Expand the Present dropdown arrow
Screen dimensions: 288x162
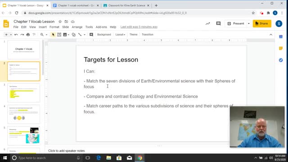click(249, 23)
